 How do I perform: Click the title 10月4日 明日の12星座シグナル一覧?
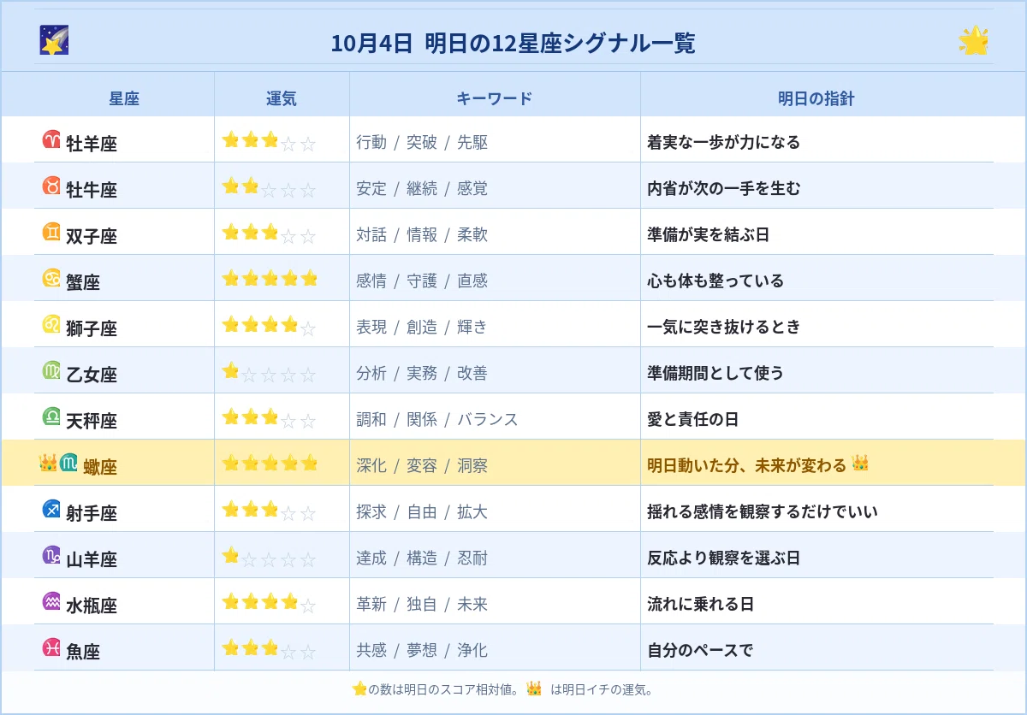tap(513, 43)
